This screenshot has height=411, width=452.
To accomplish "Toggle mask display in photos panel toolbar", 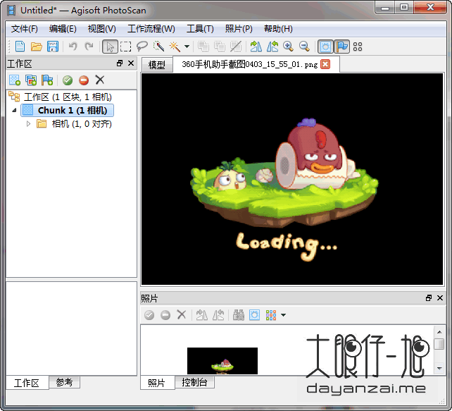I will 254,315.
